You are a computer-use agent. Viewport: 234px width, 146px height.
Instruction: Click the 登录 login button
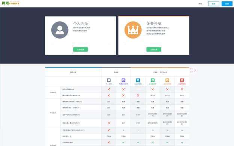pos(213,4)
